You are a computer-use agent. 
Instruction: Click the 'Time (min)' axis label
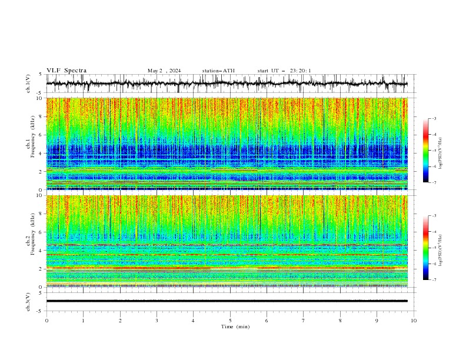pyautogui.click(x=235, y=326)
